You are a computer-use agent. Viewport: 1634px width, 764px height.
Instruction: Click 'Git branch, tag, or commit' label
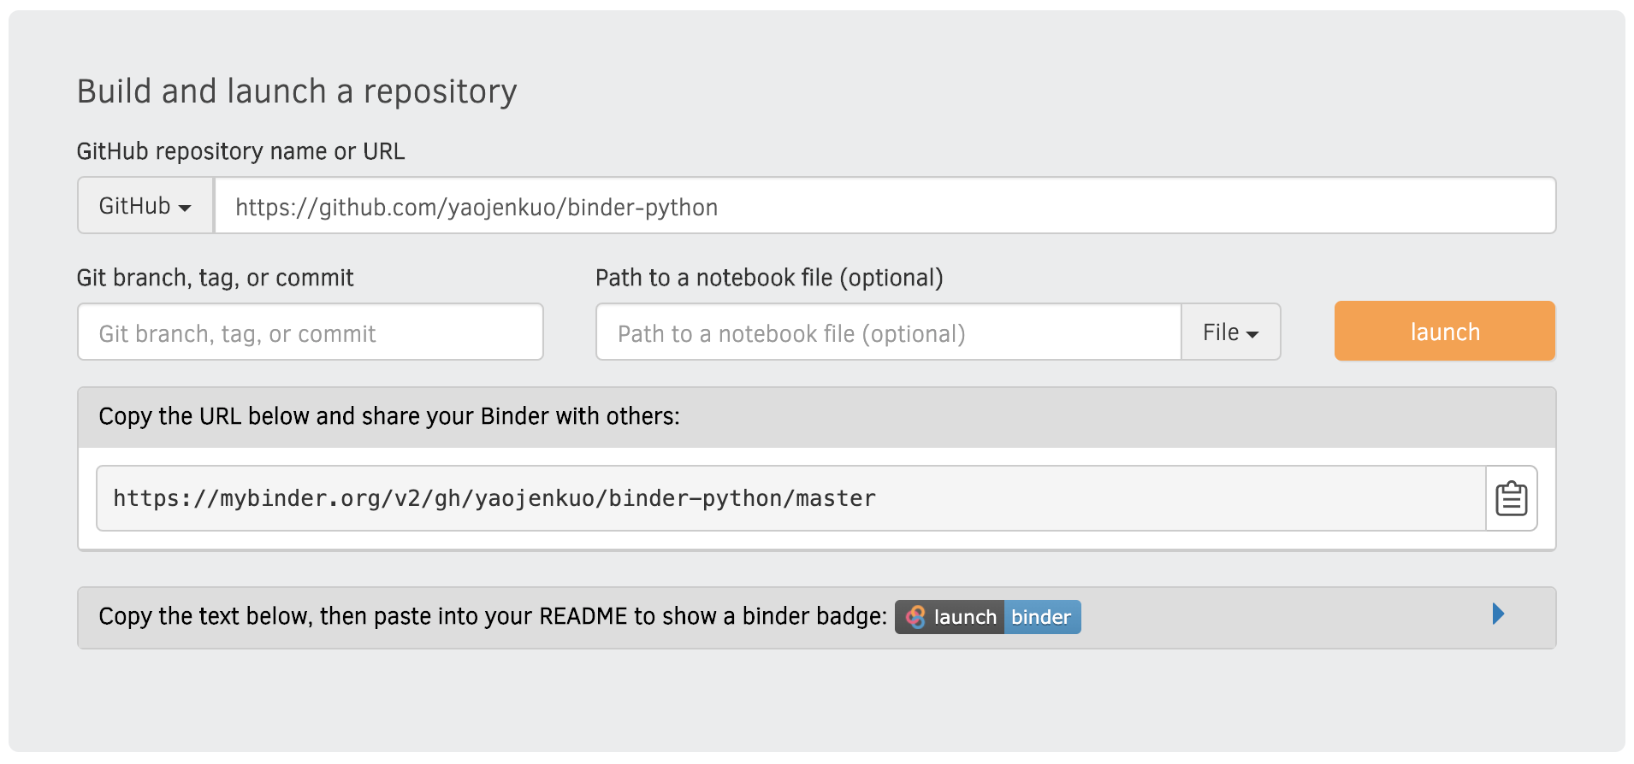[215, 278]
